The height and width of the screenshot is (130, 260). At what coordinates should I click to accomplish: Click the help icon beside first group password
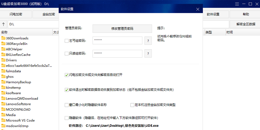click(148, 41)
